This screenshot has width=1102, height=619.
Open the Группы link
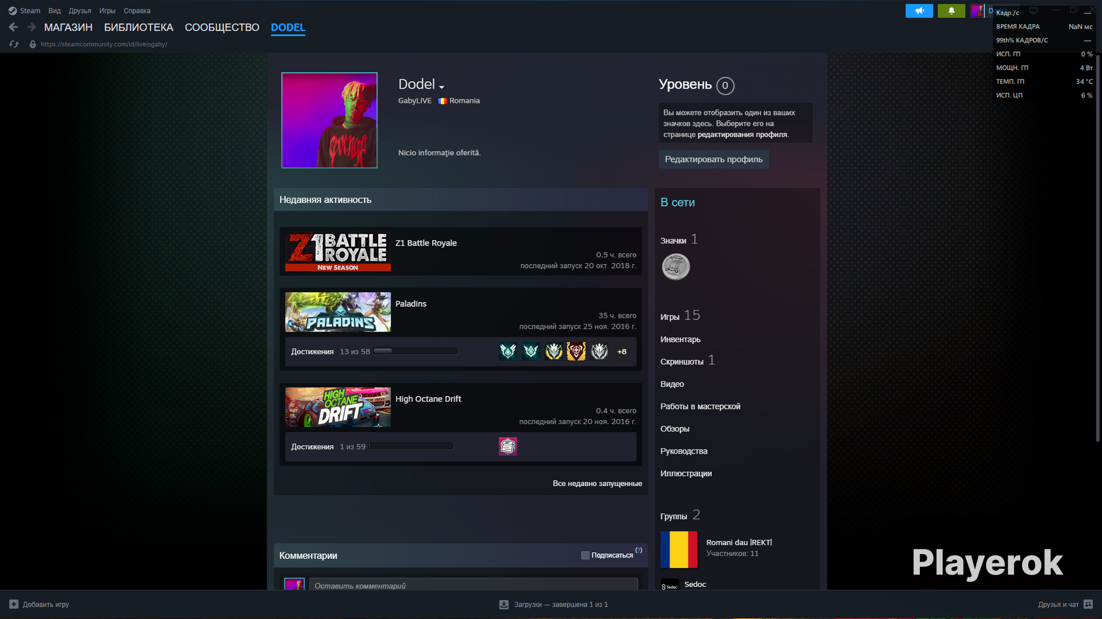click(674, 516)
